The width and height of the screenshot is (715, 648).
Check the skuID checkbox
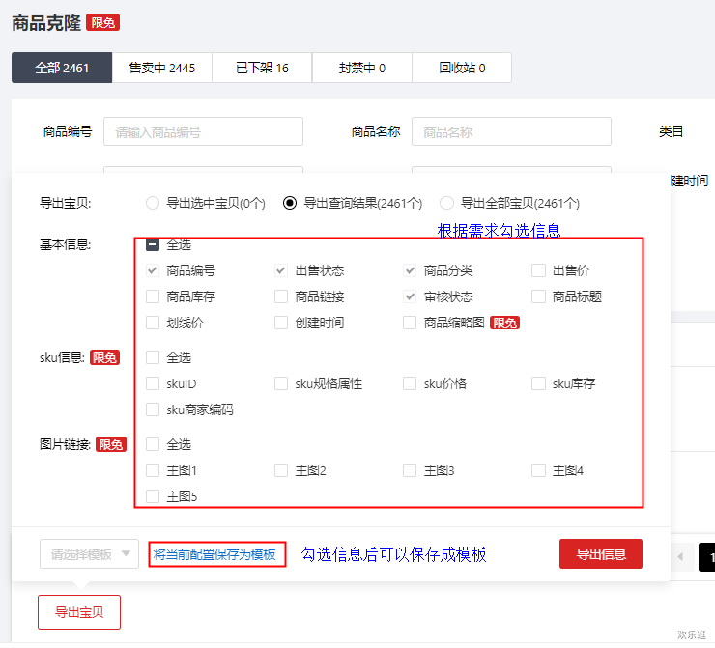tap(153, 383)
